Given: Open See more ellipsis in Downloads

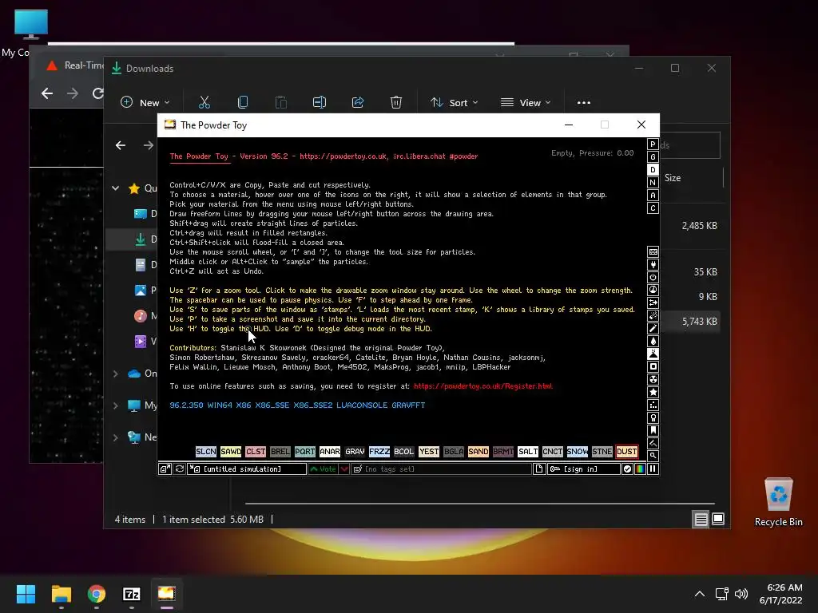Looking at the screenshot, I should click(584, 103).
